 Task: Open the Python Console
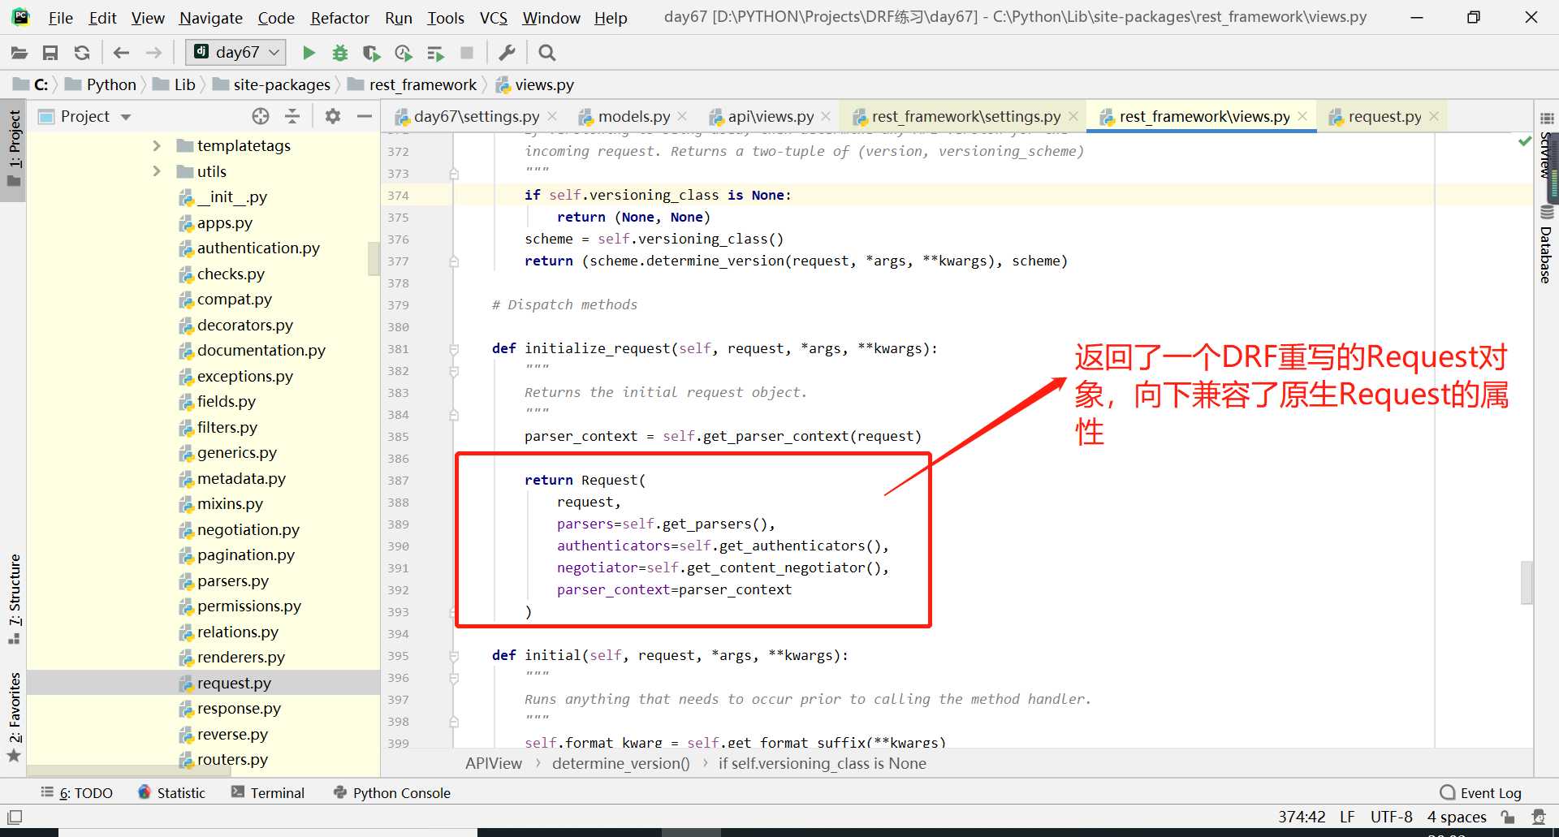coord(392,793)
